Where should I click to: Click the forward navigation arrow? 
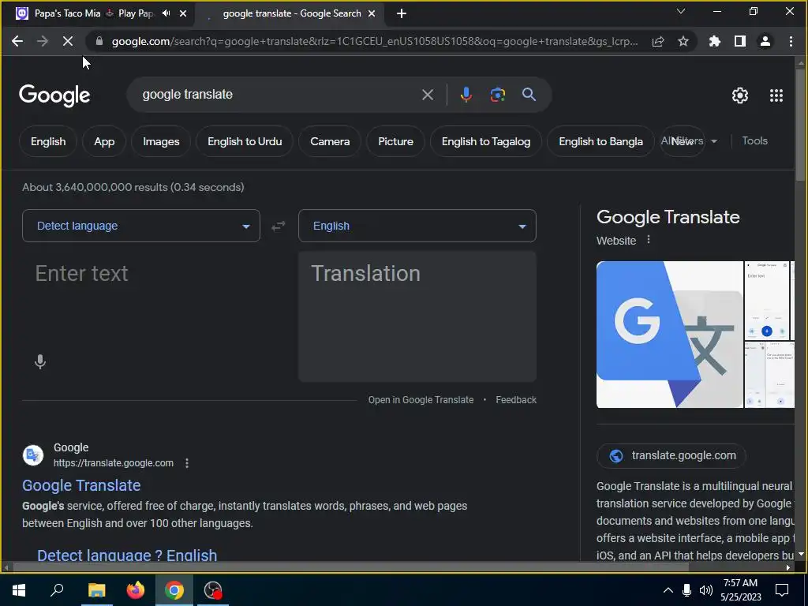pos(43,41)
